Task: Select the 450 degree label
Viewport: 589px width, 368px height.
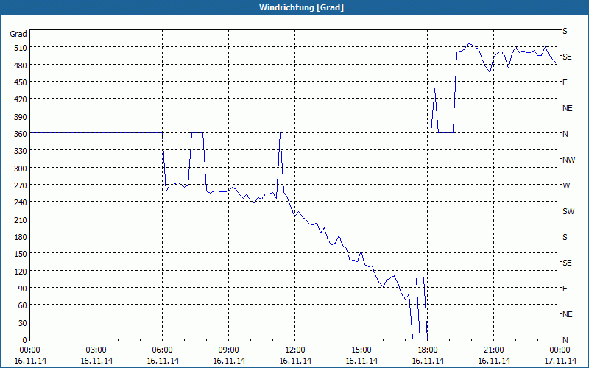Action: point(21,82)
